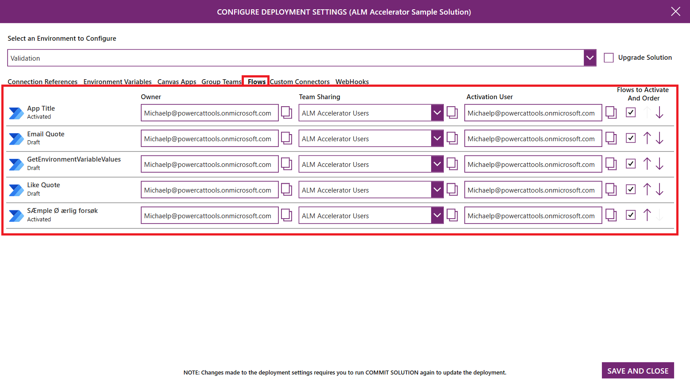Expand Team Sharing dropdown for App Title
This screenshot has width=690, height=390.
point(437,113)
